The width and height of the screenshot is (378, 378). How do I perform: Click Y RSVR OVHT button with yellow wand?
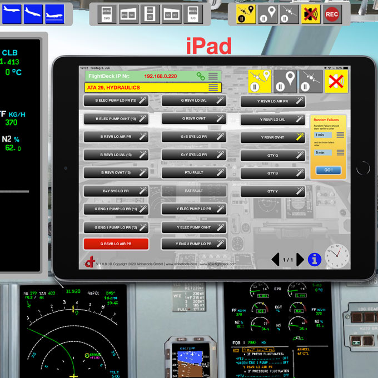(272, 137)
